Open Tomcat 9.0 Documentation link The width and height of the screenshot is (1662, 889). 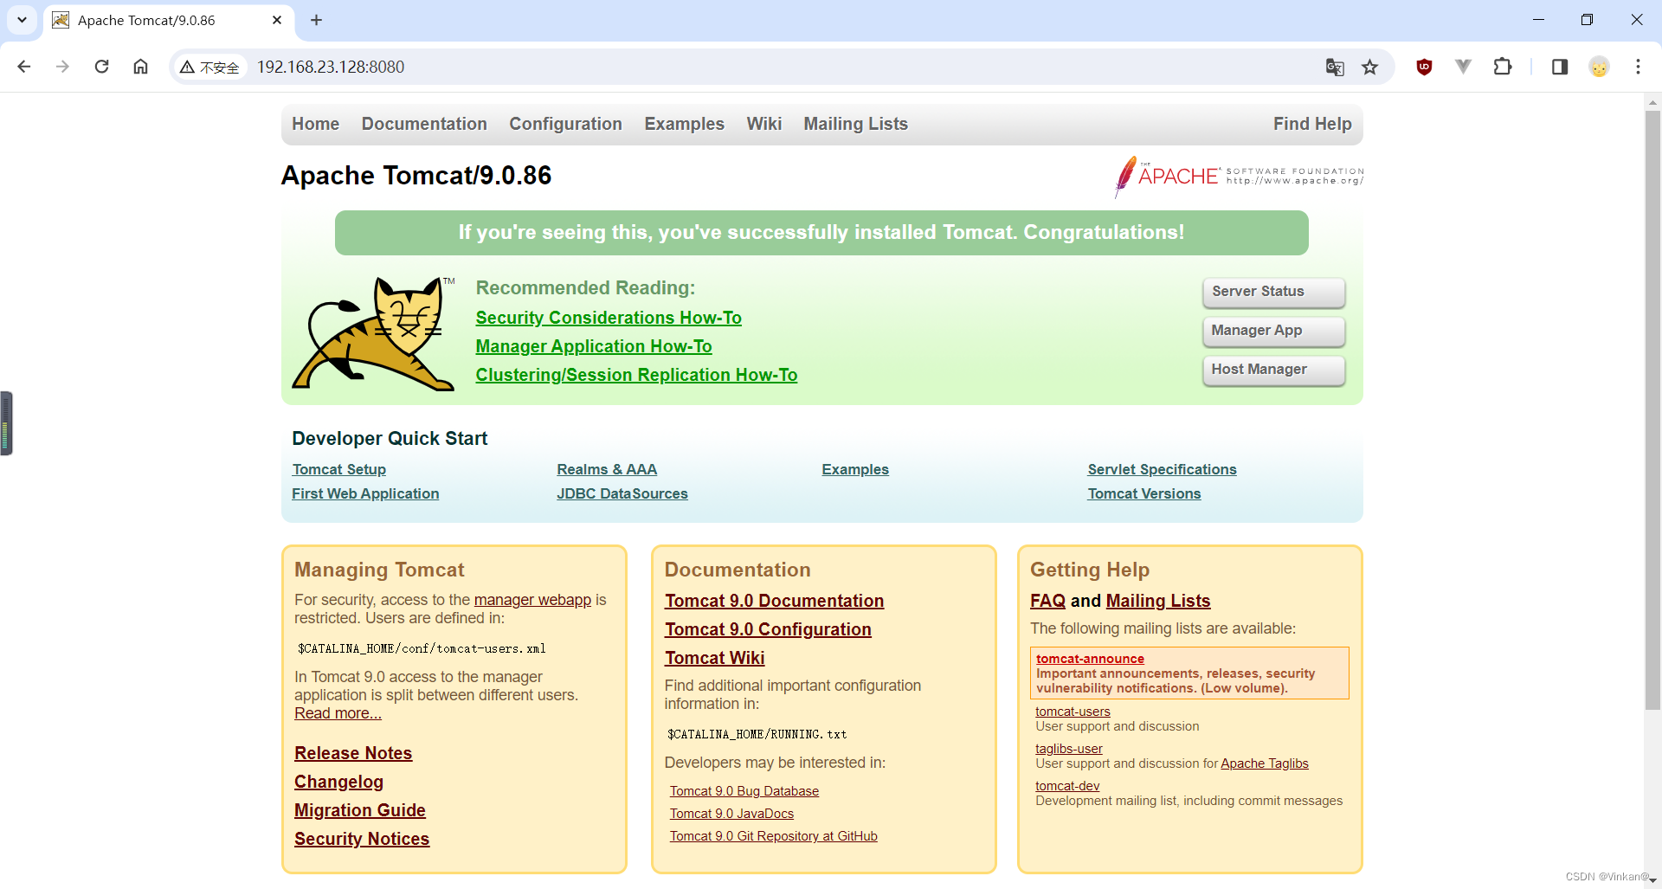pos(774,601)
